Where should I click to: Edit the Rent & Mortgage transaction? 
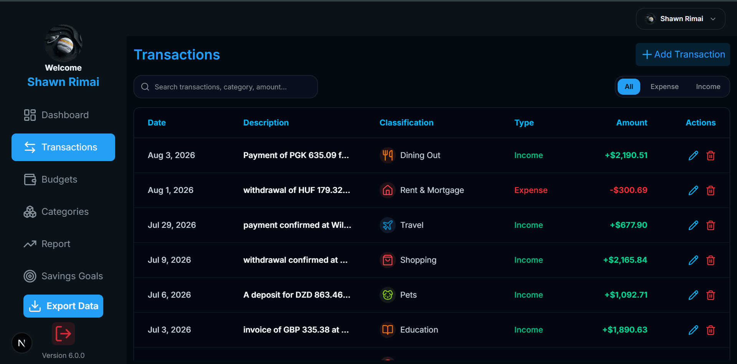click(693, 190)
